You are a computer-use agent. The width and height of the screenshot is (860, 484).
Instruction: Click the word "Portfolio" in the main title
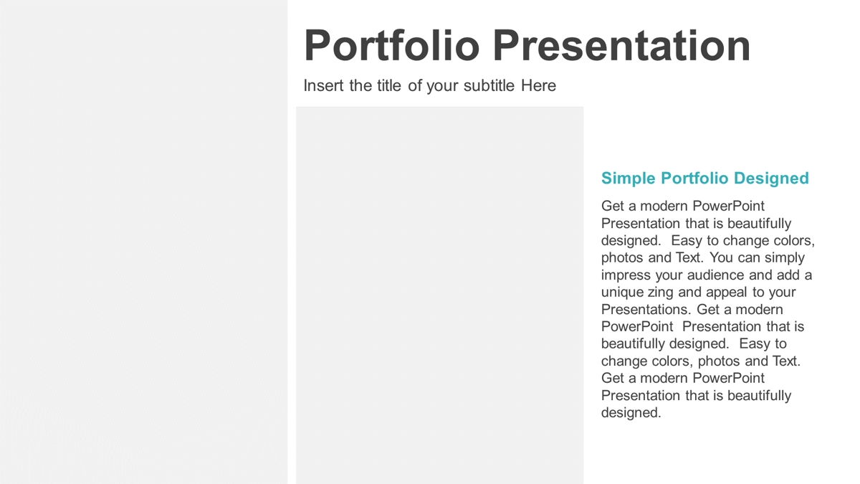tap(392, 45)
